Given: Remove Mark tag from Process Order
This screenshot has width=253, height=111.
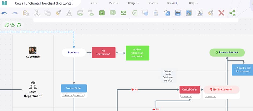Looking at the screenshot, I should click(x=83, y=95).
